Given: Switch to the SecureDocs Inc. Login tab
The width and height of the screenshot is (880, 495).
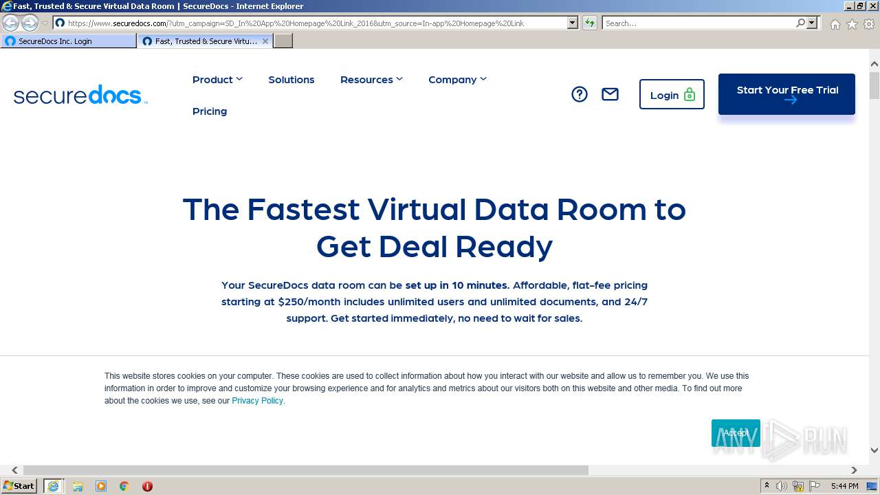Looking at the screenshot, I should coord(69,41).
